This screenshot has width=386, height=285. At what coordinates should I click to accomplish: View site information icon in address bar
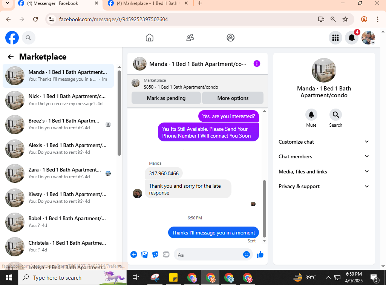(x=51, y=19)
